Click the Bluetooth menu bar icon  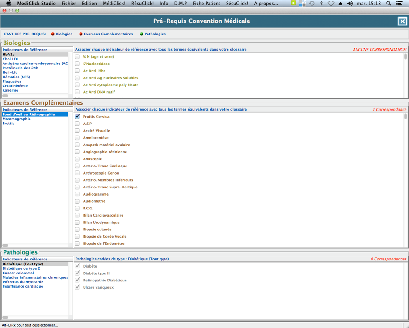click(x=321, y=4)
